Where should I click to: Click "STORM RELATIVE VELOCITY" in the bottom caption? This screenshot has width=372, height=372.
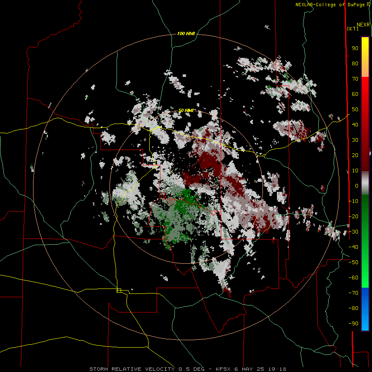132,369
